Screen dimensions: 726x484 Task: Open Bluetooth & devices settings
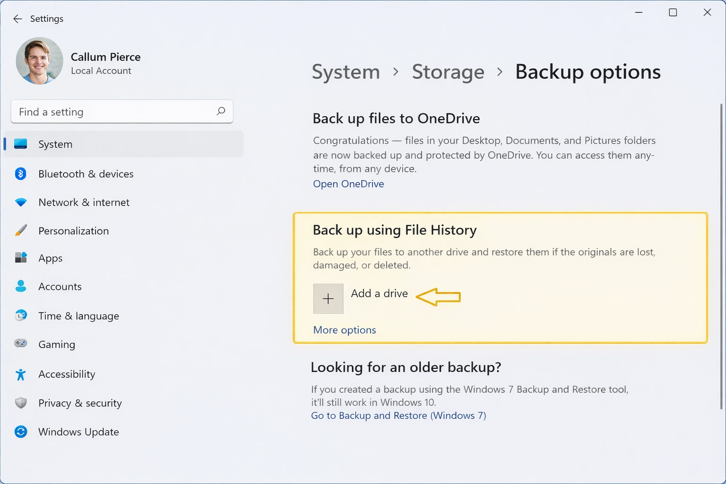86,174
